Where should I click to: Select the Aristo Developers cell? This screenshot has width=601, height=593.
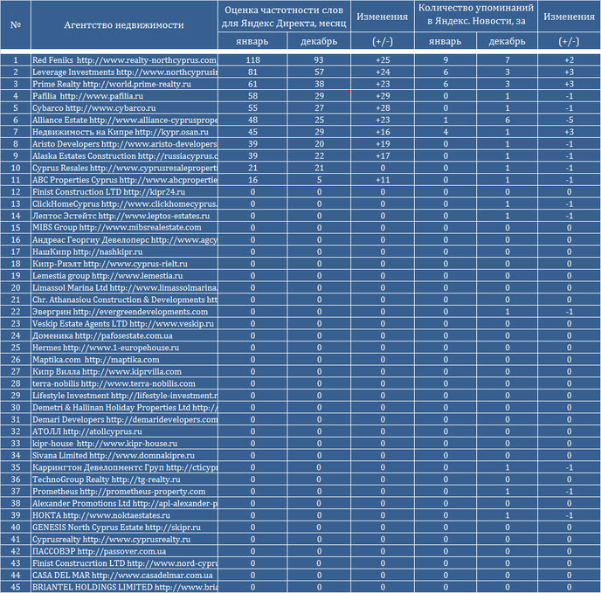124,144
